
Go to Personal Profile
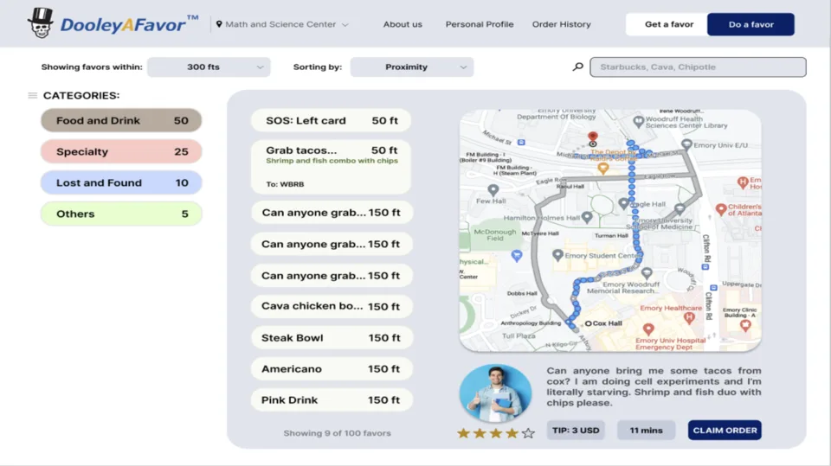(479, 24)
